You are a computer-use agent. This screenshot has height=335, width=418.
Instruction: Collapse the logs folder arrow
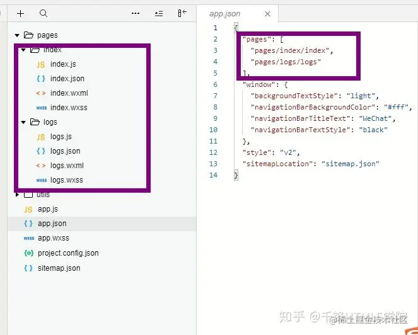23,122
